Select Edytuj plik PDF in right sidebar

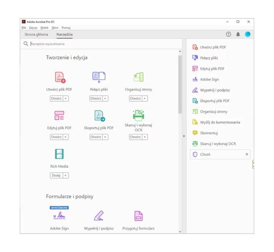(209, 68)
